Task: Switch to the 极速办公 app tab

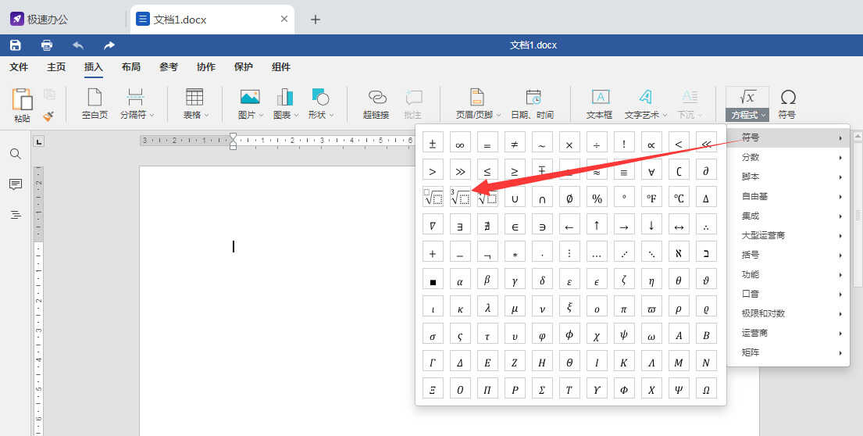Action: (x=40, y=20)
